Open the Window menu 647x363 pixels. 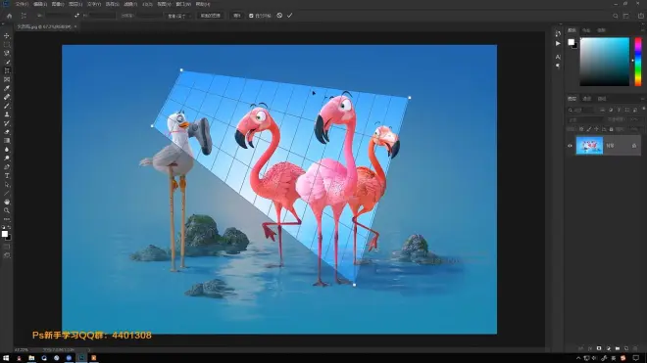183,4
